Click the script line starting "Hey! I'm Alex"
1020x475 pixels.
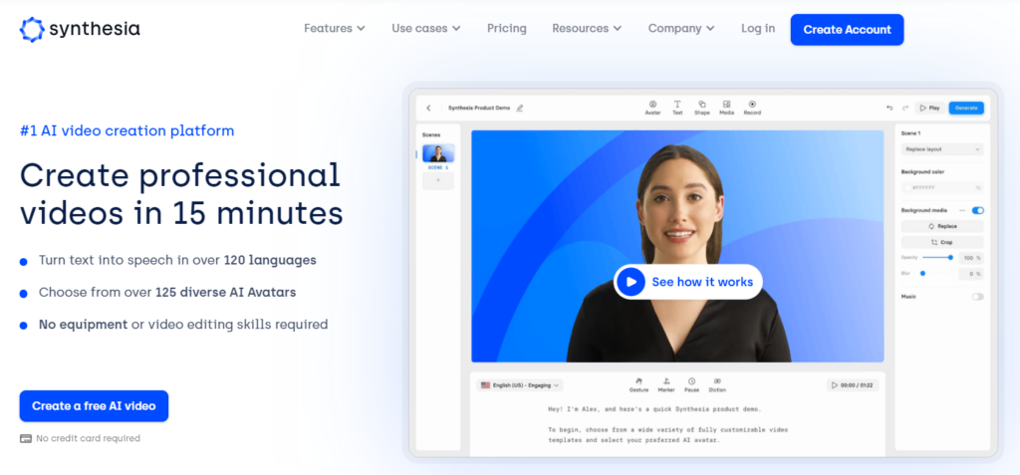[x=654, y=409]
